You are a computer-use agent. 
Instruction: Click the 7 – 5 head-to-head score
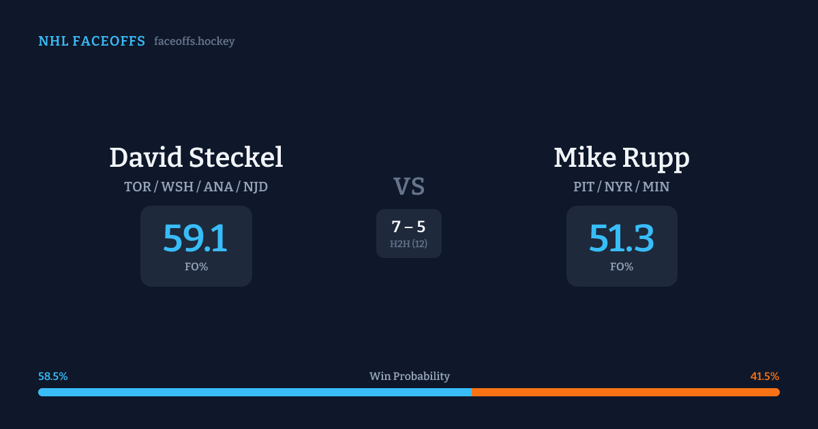coord(409,227)
